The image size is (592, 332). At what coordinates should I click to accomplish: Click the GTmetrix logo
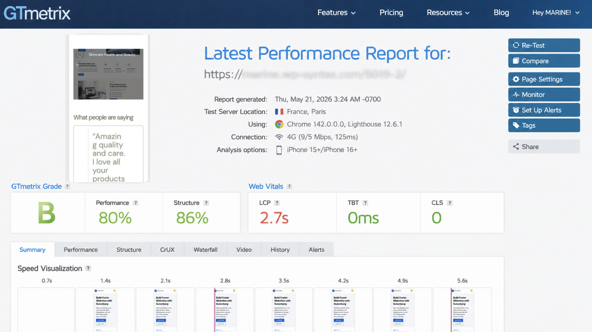(x=37, y=14)
